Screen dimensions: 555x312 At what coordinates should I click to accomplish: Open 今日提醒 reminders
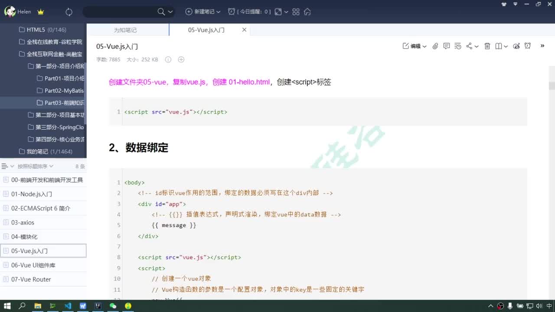point(249,12)
